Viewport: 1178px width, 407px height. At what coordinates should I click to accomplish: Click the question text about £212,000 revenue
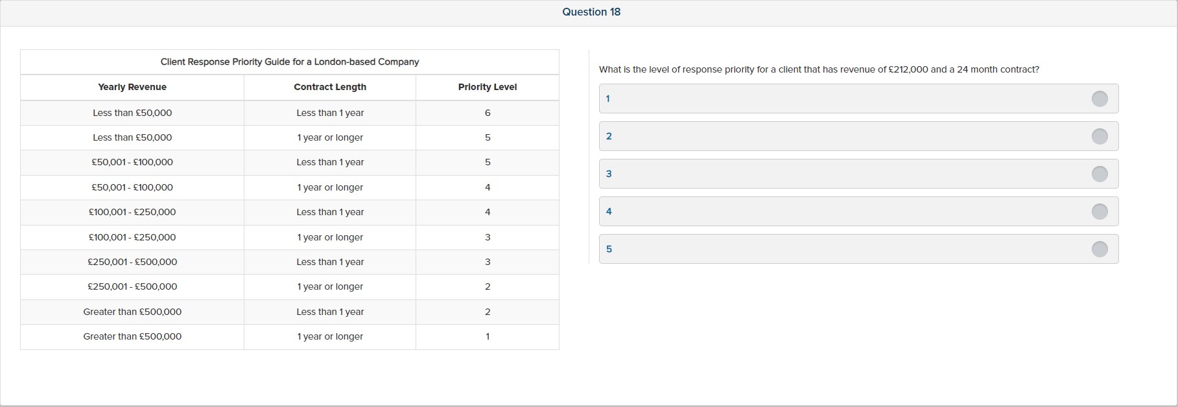click(x=819, y=69)
